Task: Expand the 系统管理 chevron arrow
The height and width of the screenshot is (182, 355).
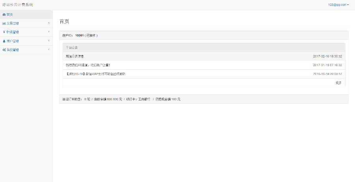Action: [49, 49]
